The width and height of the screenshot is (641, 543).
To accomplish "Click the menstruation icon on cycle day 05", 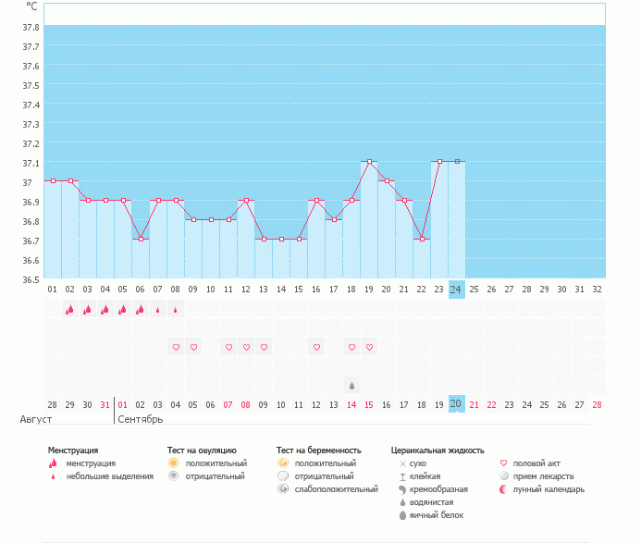I will tap(123, 310).
